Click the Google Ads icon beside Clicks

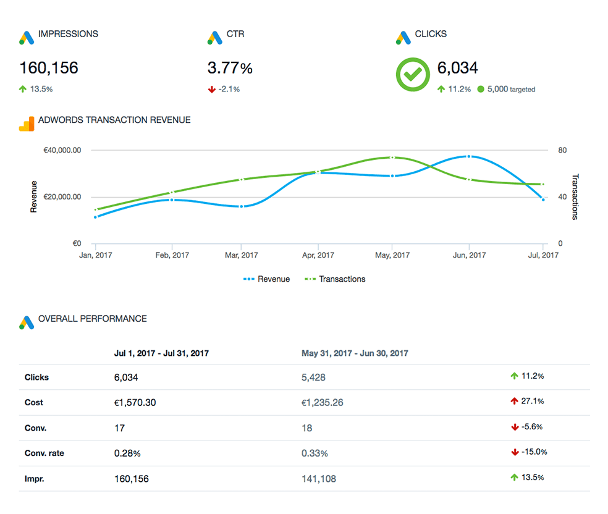[x=403, y=37]
